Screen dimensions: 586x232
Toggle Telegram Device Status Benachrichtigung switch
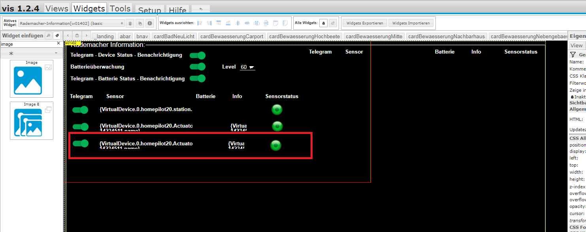[198, 55]
